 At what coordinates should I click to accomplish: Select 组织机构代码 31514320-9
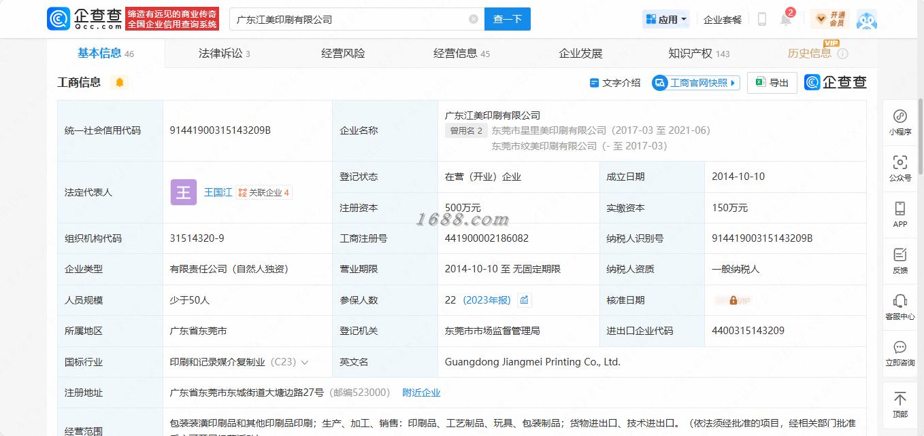197,238
